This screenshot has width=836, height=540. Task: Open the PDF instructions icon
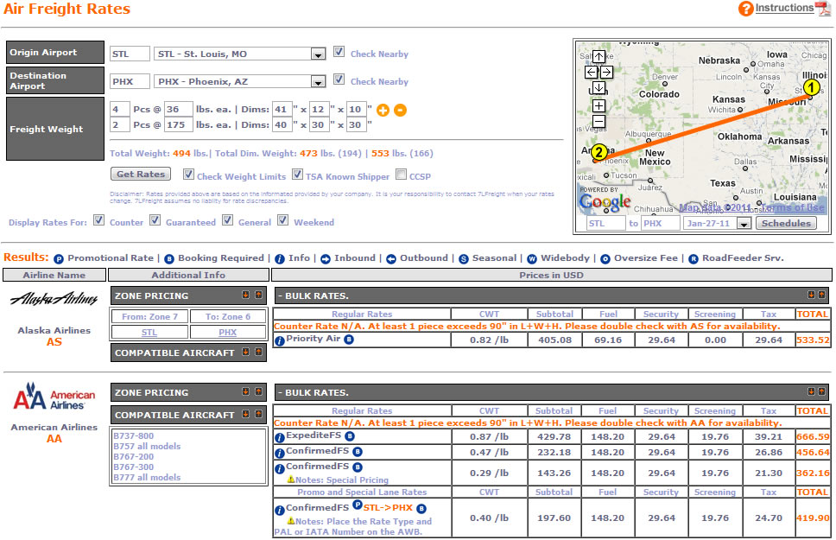(x=824, y=9)
